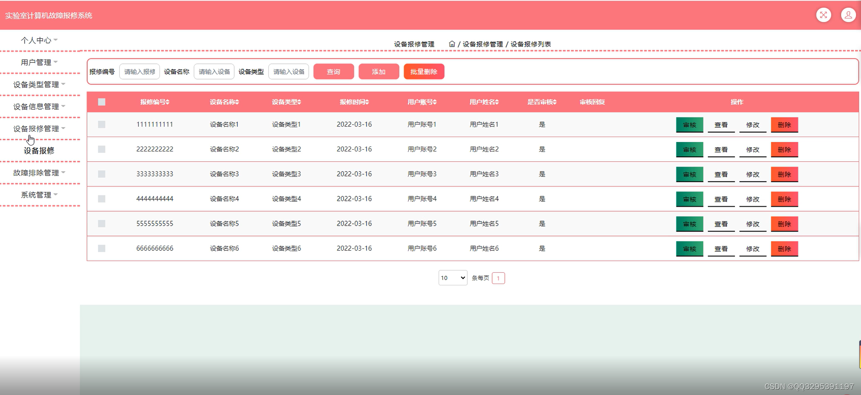Click 删除 for row 4444444444
Screen dimensions: 861x395
(x=784, y=199)
